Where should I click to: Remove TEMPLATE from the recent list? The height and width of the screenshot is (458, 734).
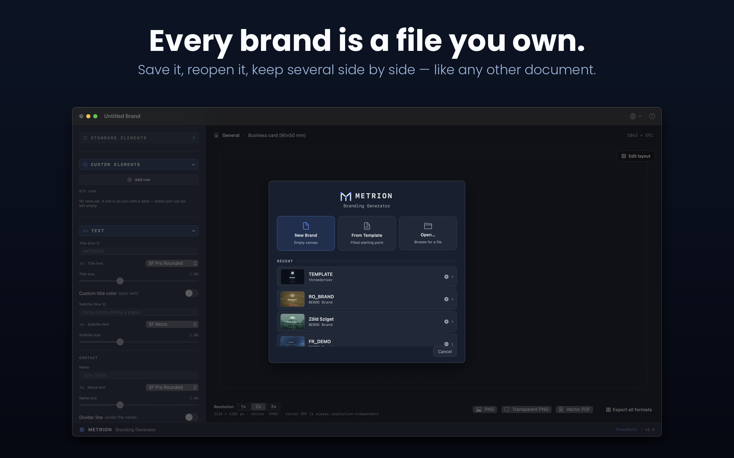click(x=446, y=277)
